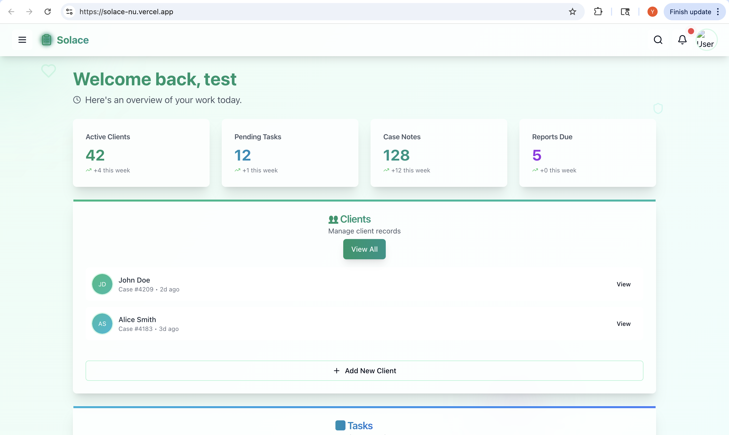Open the search magnifier icon
This screenshot has height=435, width=729.
click(658, 39)
